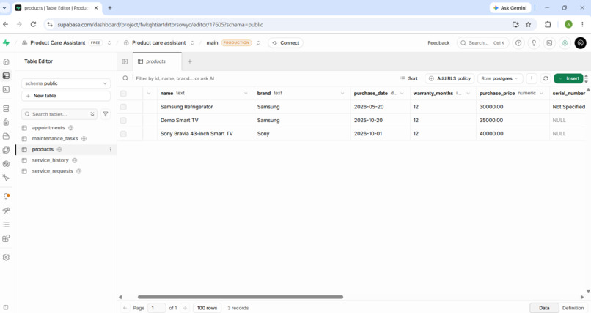This screenshot has height=313, width=591.
Task: Check the Demo Smart TV row checkbox
Action: coord(123,121)
